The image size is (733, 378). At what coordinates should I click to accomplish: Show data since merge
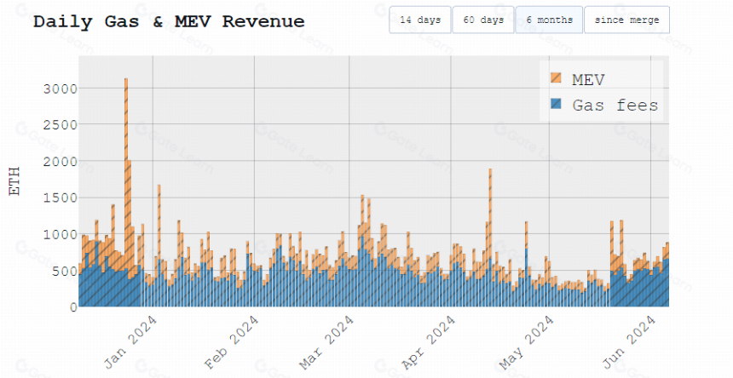pos(626,20)
